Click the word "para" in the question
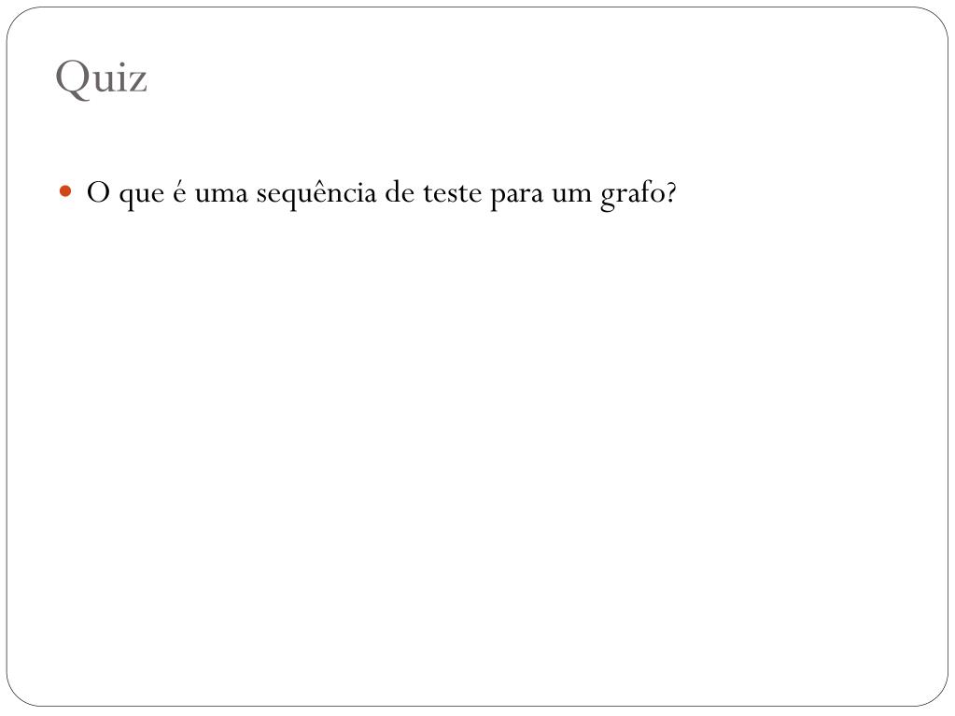Image resolution: width=955 pixels, height=716 pixels. point(516,196)
